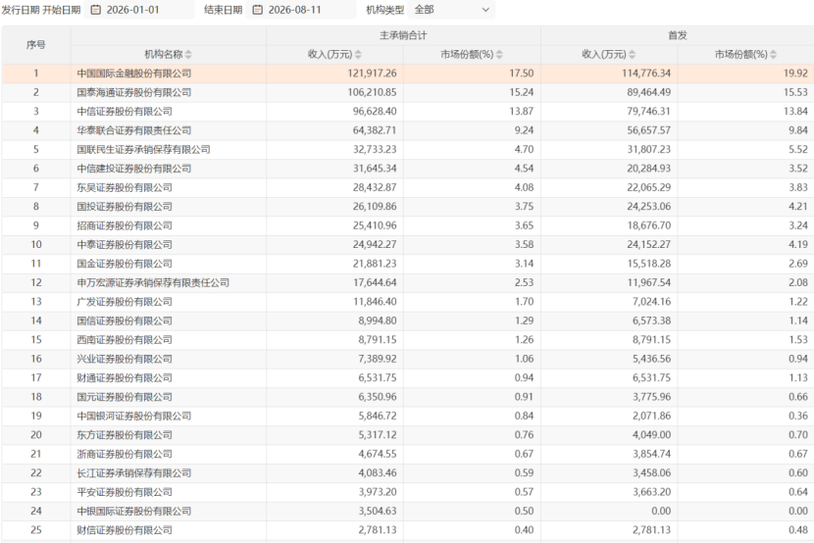
Task: Click revenue value 106,210.85
Action: click(373, 92)
